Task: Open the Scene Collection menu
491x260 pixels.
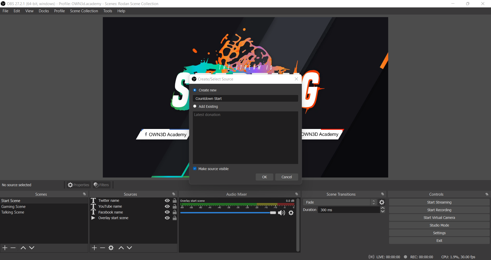Action: (x=84, y=11)
